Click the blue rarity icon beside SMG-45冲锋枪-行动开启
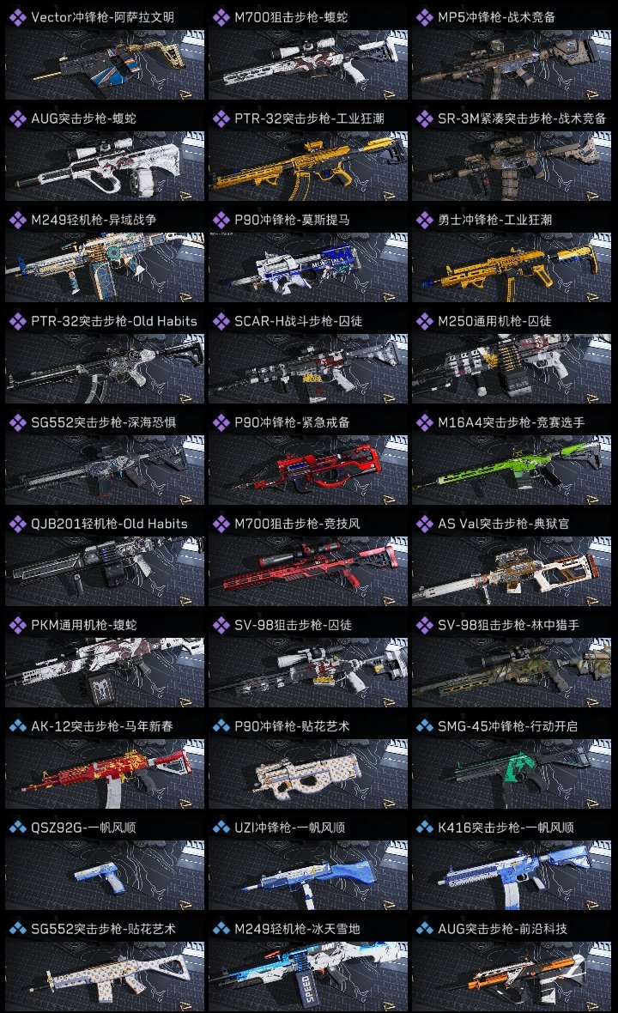Screen dimensions: 618x1013 (x=424, y=726)
